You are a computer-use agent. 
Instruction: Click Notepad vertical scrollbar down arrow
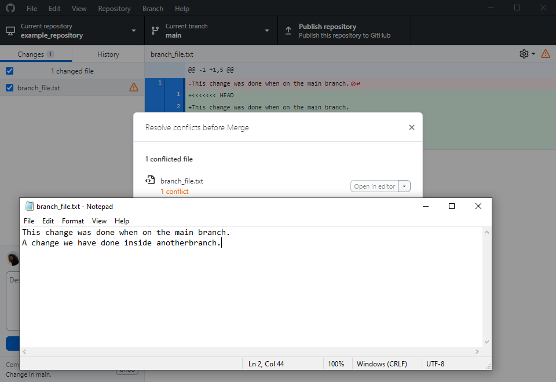[487, 342]
